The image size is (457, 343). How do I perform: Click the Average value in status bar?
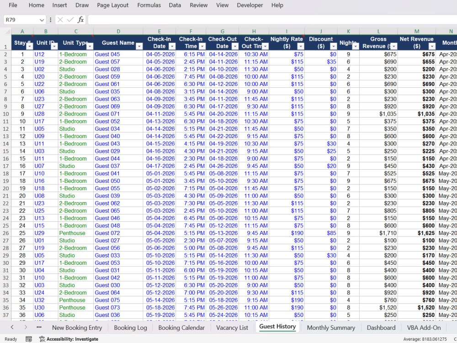[425, 339]
